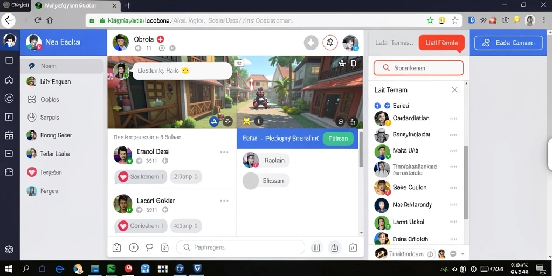552x276 pixels.
Task: Select the Raolain chat chip
Action: pyautogui.click(x=266, y=160)
